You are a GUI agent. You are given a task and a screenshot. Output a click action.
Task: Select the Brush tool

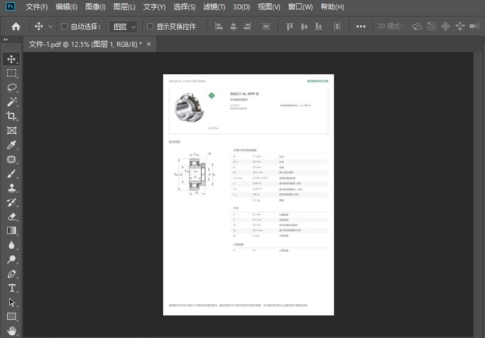(x=12, y=173)
